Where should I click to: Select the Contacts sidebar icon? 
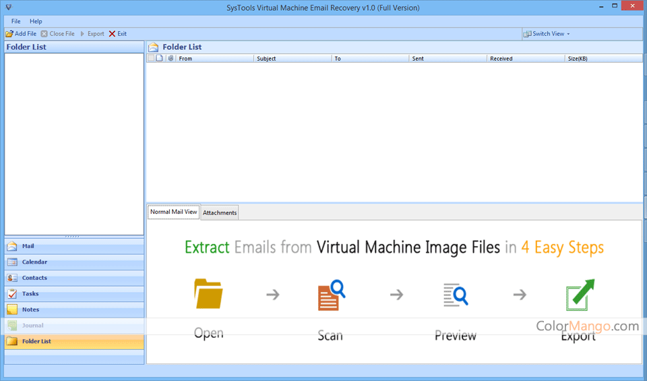[12, 278]
